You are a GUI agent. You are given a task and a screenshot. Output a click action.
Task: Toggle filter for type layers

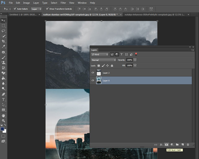pyautogui.click(x=122, y=54)
